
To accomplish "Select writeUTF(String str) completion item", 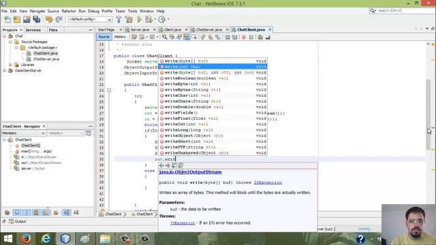I will coord(213,147).
